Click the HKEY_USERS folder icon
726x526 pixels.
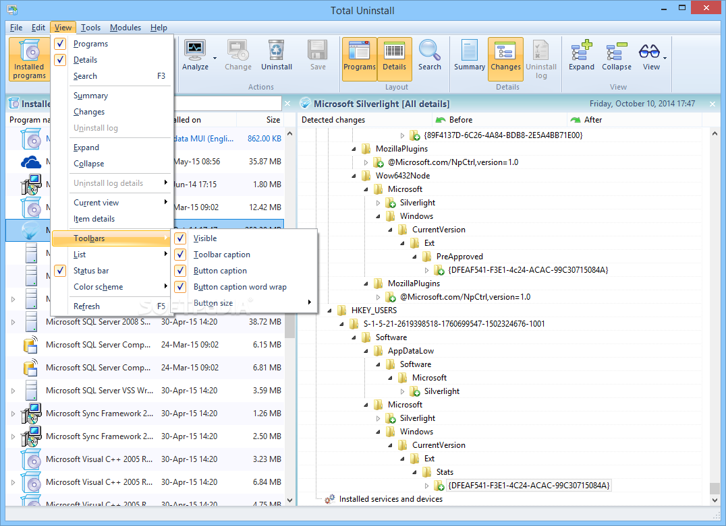[x=341, y=310]
